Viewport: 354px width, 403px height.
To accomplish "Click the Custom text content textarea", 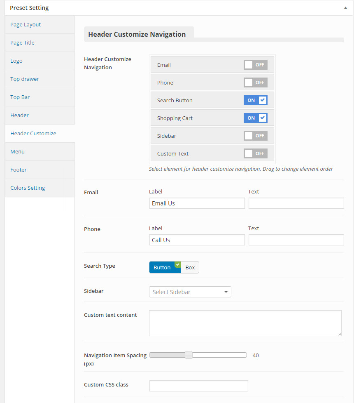I will [245, 323].
